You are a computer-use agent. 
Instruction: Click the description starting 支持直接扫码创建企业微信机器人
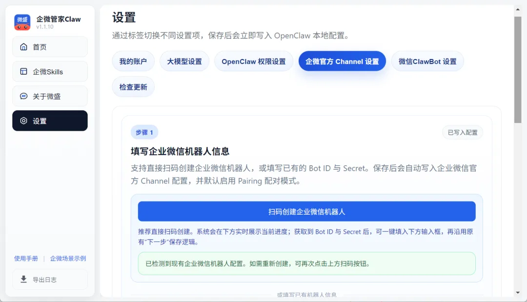pyautogui.click(x=304, y=174)
